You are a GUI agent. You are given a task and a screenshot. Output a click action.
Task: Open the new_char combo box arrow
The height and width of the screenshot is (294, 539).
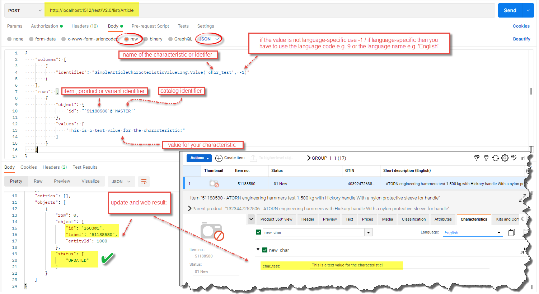(369, 232)
